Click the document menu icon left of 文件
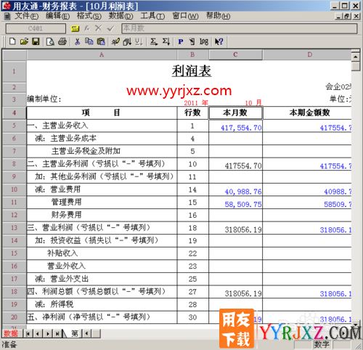 click(7, 16)
